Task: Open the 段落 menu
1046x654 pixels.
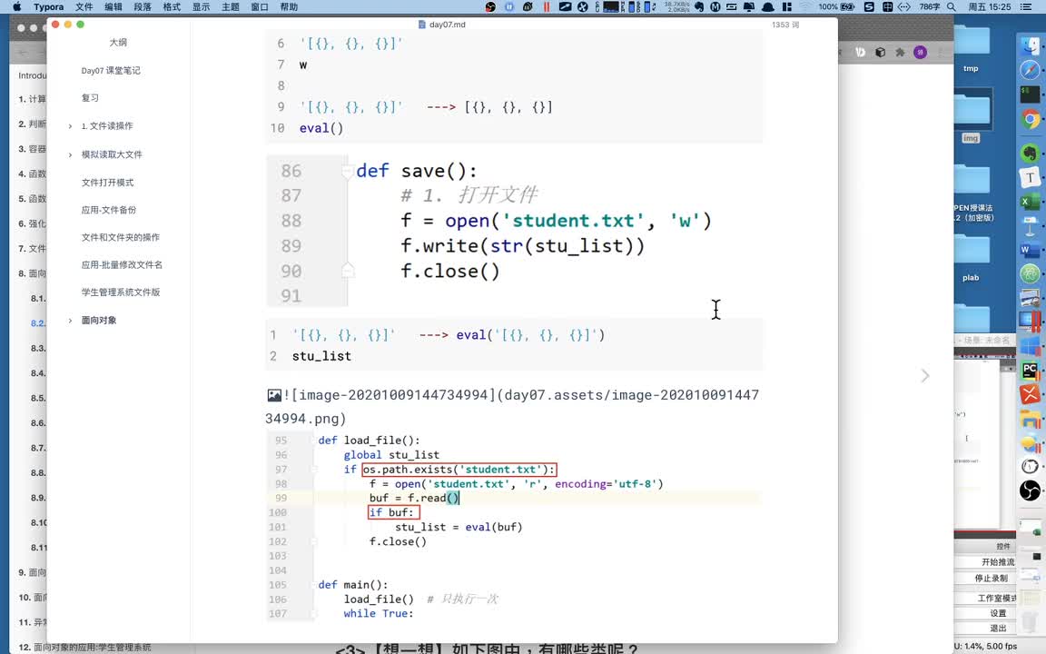Action: [143, 6]
